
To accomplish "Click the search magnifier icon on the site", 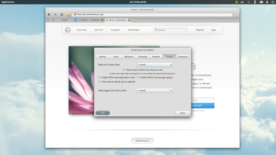I will pos(156,30).
